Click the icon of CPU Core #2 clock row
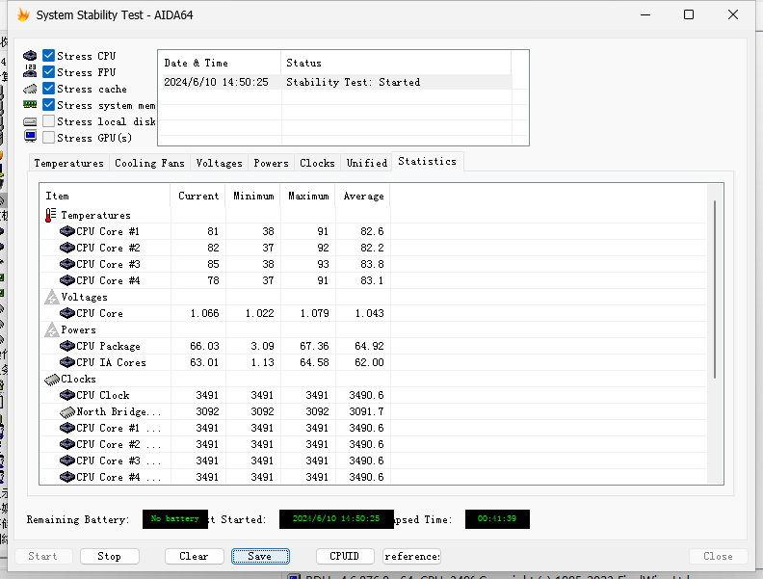The image size is (763, 579). [x=67, y=444]
